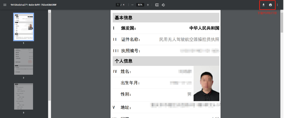Toggle the sidebar with the hamburger menu icon
This screenshot has width=284, height=118.
[x=5, y=5]
